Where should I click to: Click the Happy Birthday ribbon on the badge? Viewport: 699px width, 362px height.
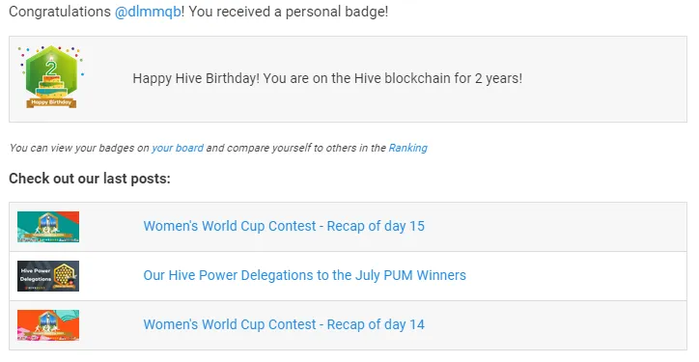51,102
